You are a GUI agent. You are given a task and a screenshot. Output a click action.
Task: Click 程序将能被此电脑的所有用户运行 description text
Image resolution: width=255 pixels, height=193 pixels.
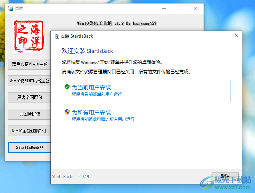[x=103, y=119]
